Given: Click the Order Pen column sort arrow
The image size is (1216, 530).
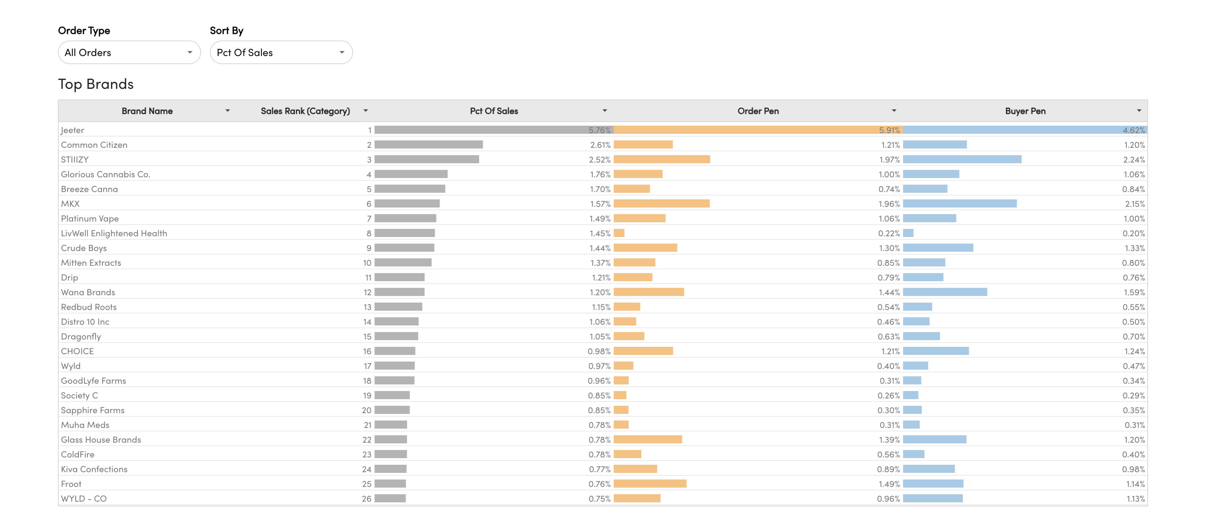Looking at the screenshot, I should click(894, 111).
